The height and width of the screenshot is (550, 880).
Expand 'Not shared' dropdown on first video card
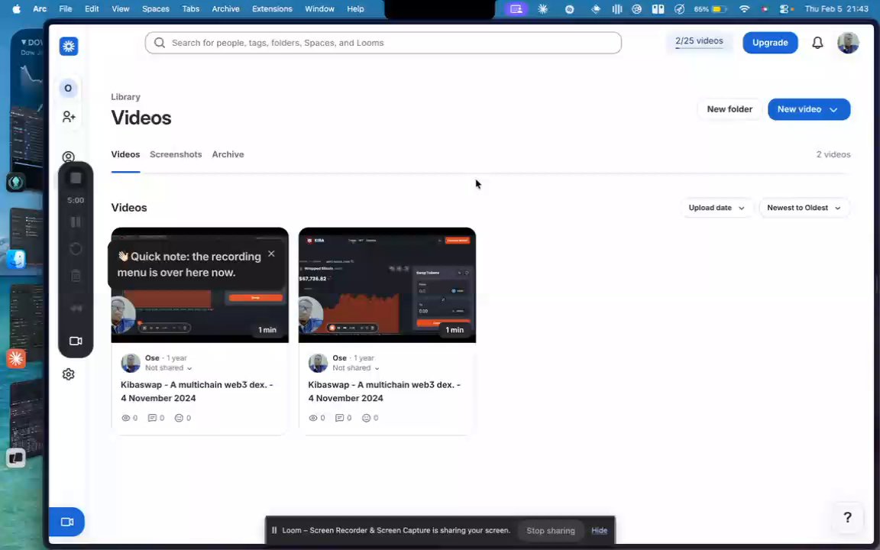168,368
